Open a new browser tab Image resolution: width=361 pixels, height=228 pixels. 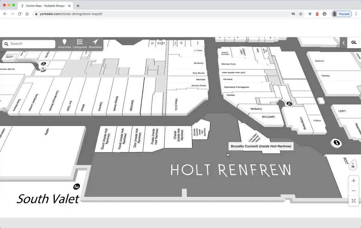click(x=78, y=6)
